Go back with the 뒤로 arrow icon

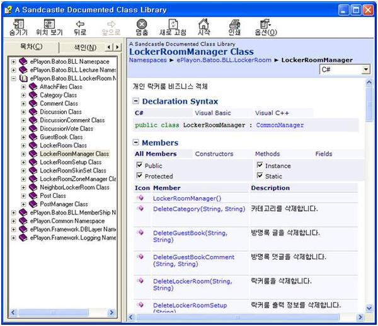pos(80,24)
